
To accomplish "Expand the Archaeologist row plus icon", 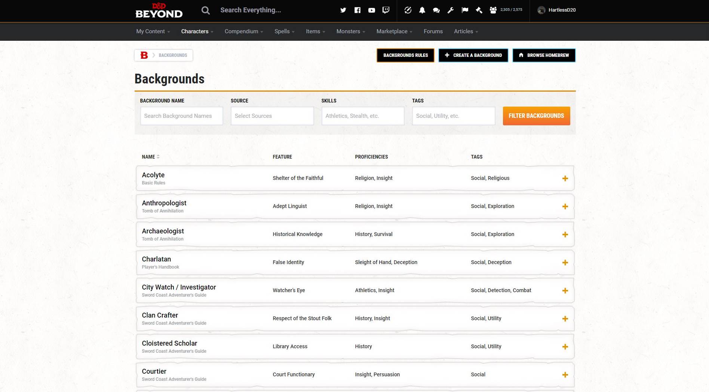I will pyautogui.click(x=565, y=235).
